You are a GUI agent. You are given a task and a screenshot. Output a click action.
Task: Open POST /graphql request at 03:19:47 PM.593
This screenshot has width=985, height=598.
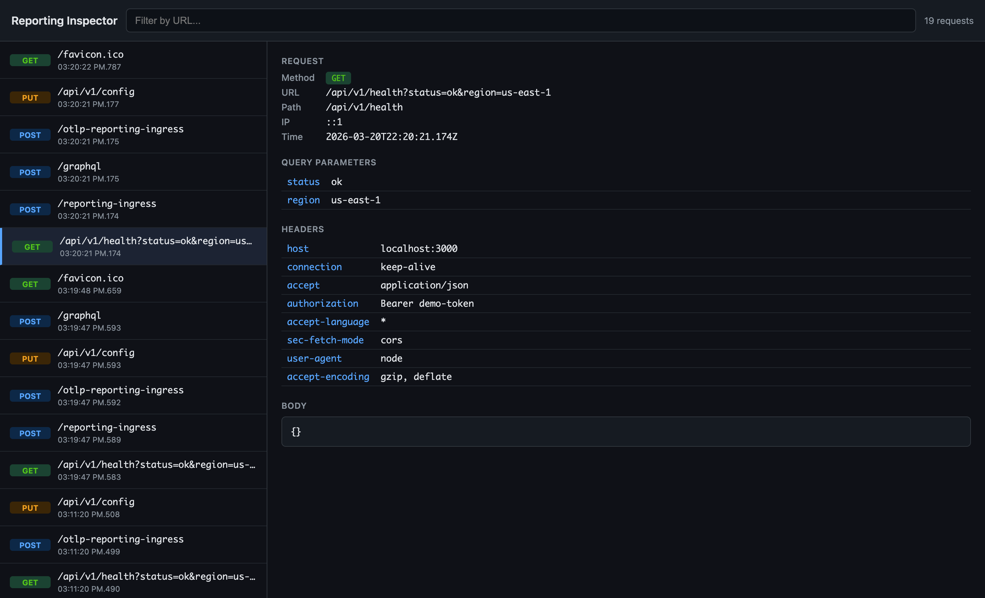click(x=133, y=321)
